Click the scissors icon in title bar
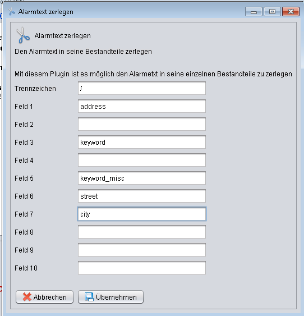Image resolution: width=304 pixels, height=316 pixels. (12, 11)
